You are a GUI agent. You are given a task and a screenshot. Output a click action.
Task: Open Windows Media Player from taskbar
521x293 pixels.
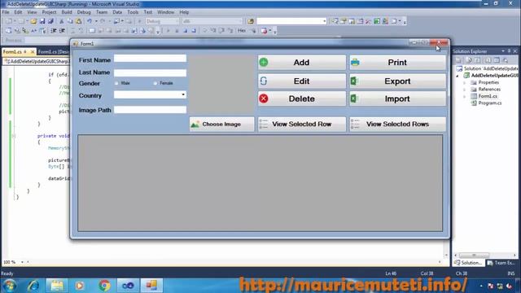80,286
